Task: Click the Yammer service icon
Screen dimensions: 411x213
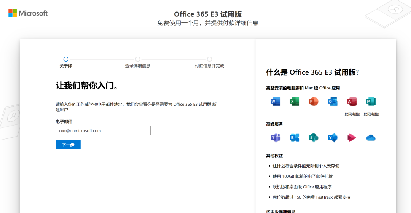Action: [333, 138]
